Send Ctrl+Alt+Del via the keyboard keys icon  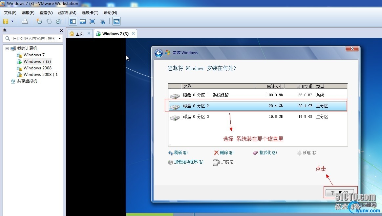click(x=25, y=21)
